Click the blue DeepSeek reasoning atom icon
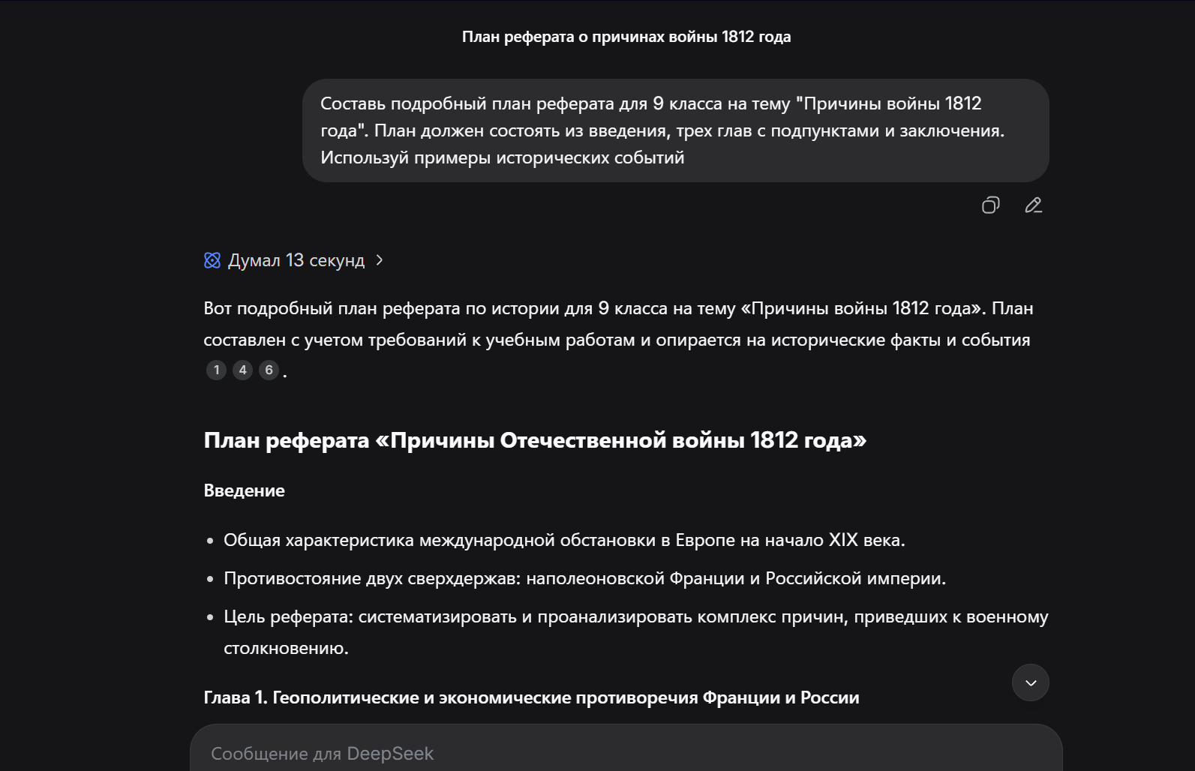The height and width of the screenshot is (771, 1195). coord(212,259)
